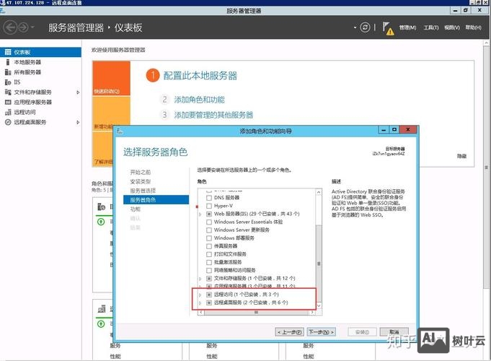
Task: Toggle the 远程访问 role checkbox
Action: pyautogui.click(x=209, y=295)
